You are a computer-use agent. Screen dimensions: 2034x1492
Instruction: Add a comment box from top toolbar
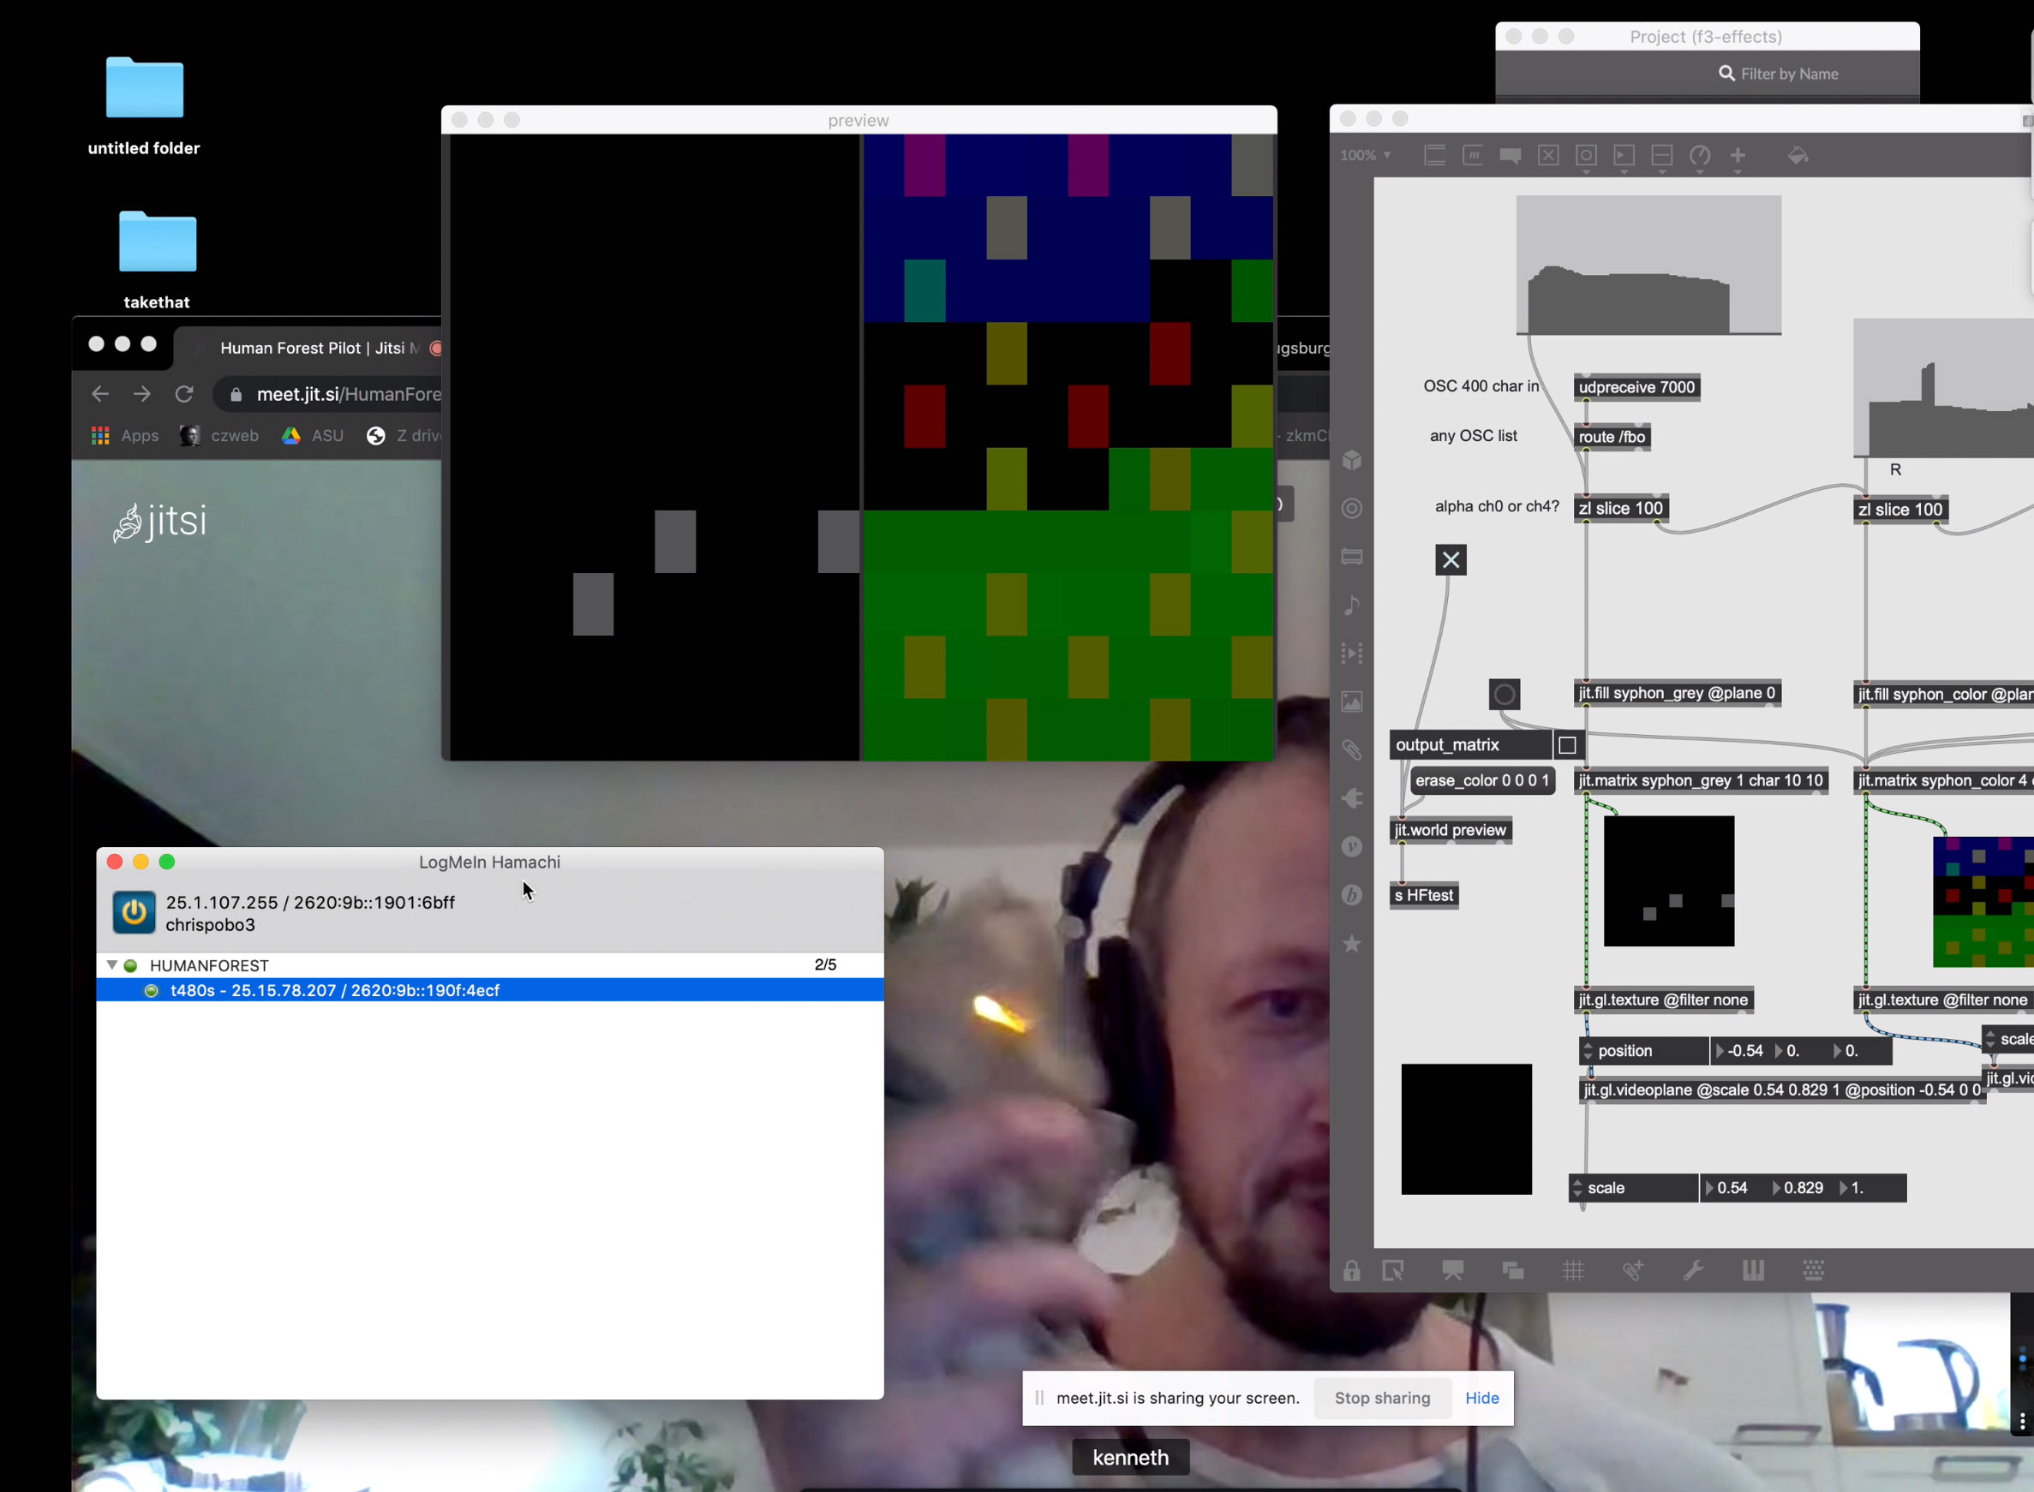click(1511, 155)
